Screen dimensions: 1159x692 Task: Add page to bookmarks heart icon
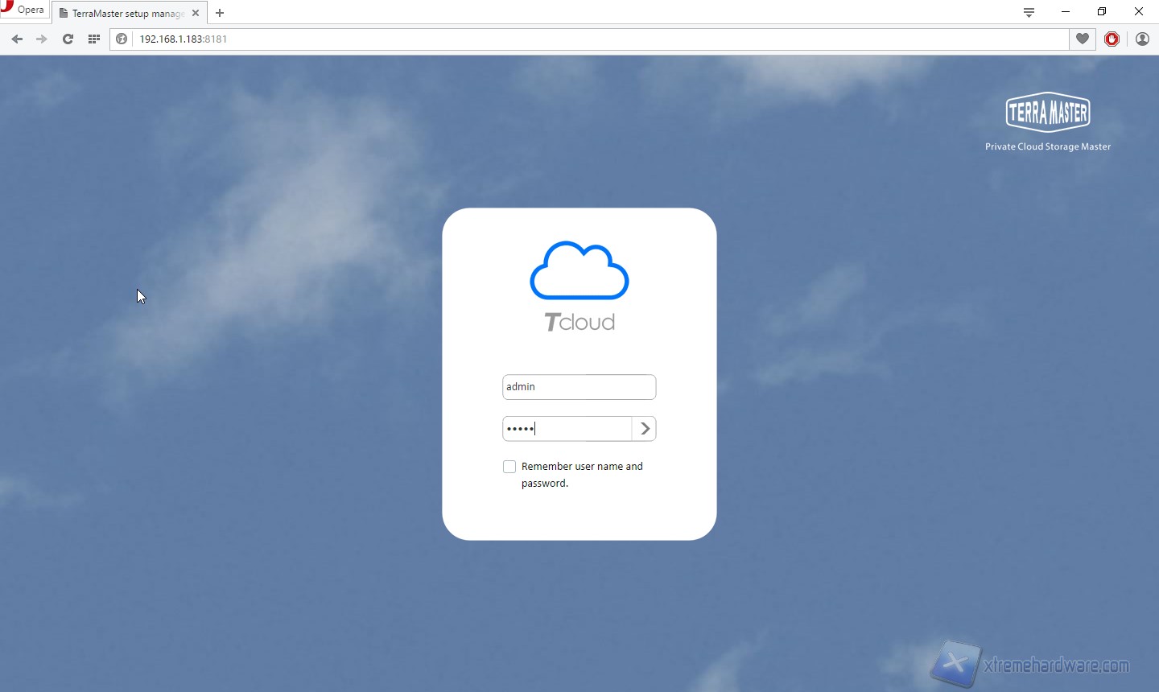[1083, 39]
